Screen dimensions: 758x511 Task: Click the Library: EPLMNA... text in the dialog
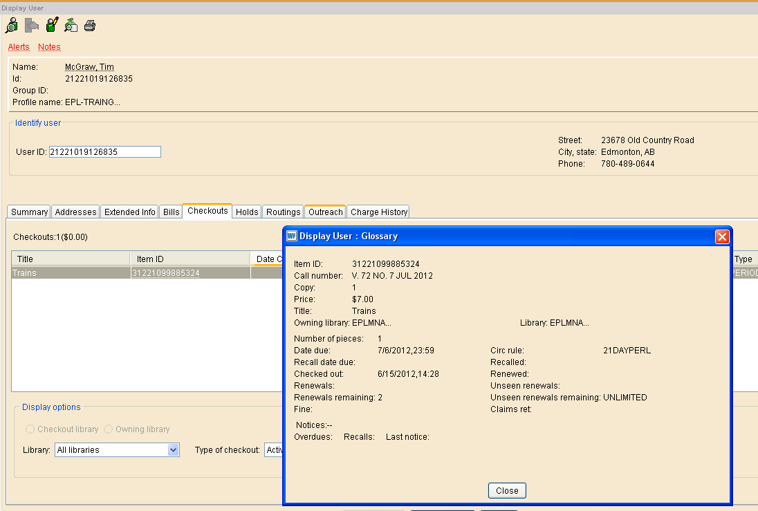pos(555,323)
